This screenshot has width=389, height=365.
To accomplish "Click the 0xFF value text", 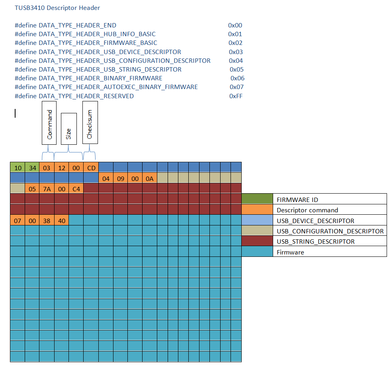I will pyautogui.click(x=237, y=96).
